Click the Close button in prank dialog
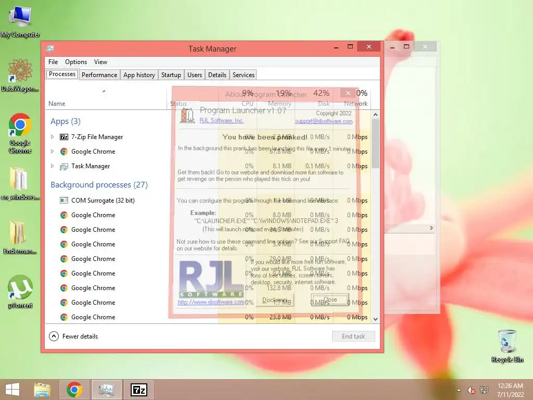Image resolution: width=533 pixels, height=400 pixels. [x=329, y=299]
